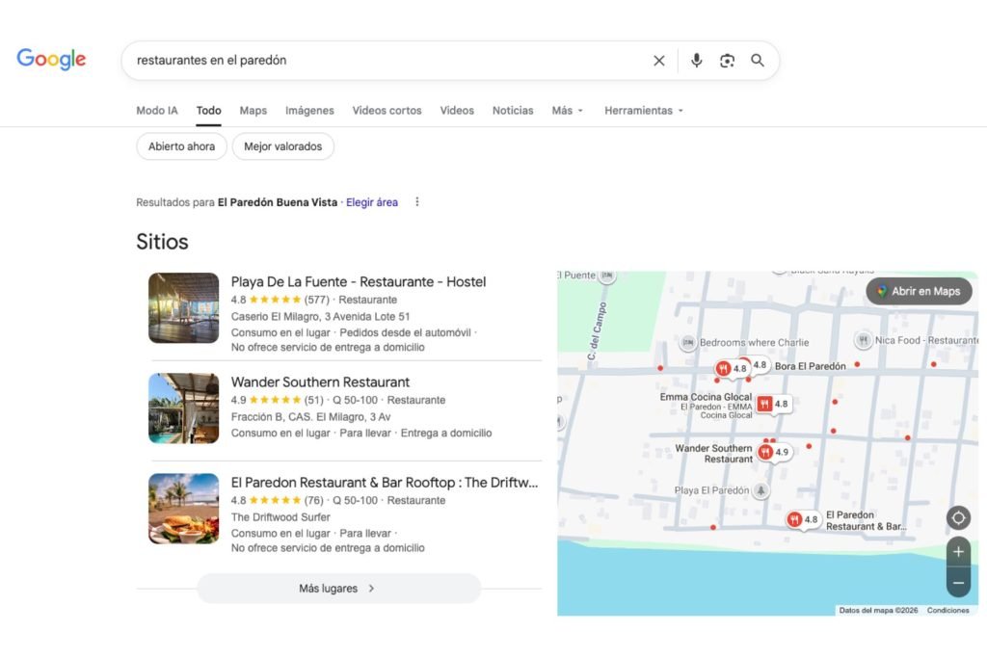Open Playa De La Fuente restaurant listing

coord(359,282)
